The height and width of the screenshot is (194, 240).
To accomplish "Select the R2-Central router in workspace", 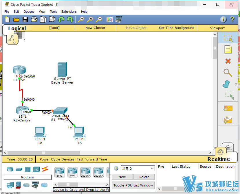I will 22,110.
